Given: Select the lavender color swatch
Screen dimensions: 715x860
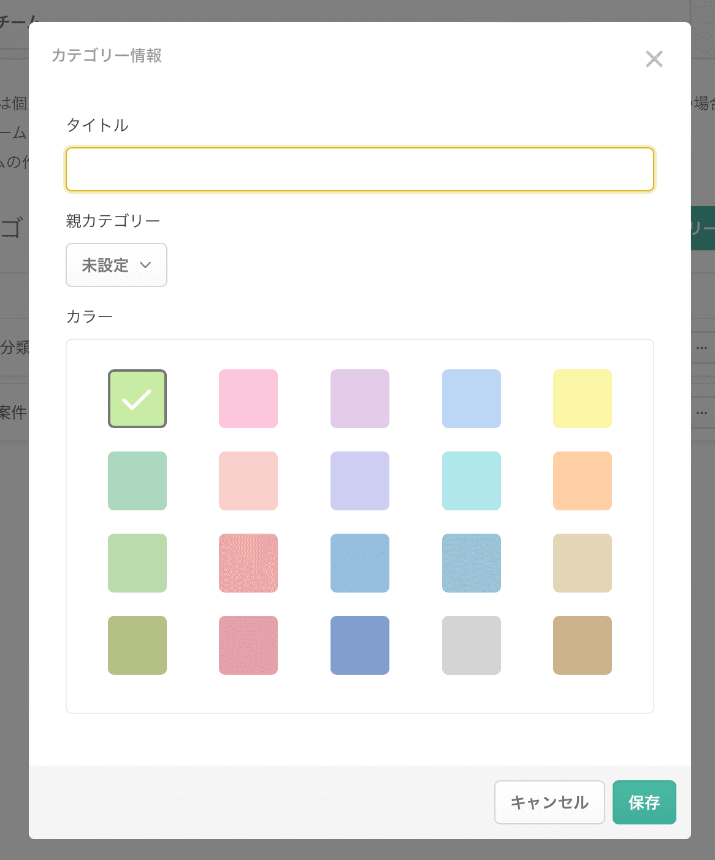Looking at the screenshot, I should click(x=360, y=481).
